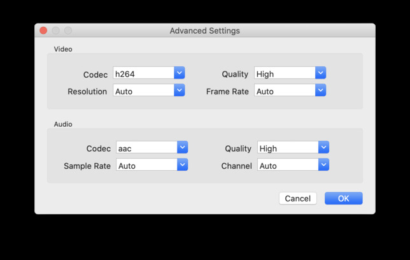Expand the Channel dropdown arrow
The image size is (410, 260).
point(323,165)
